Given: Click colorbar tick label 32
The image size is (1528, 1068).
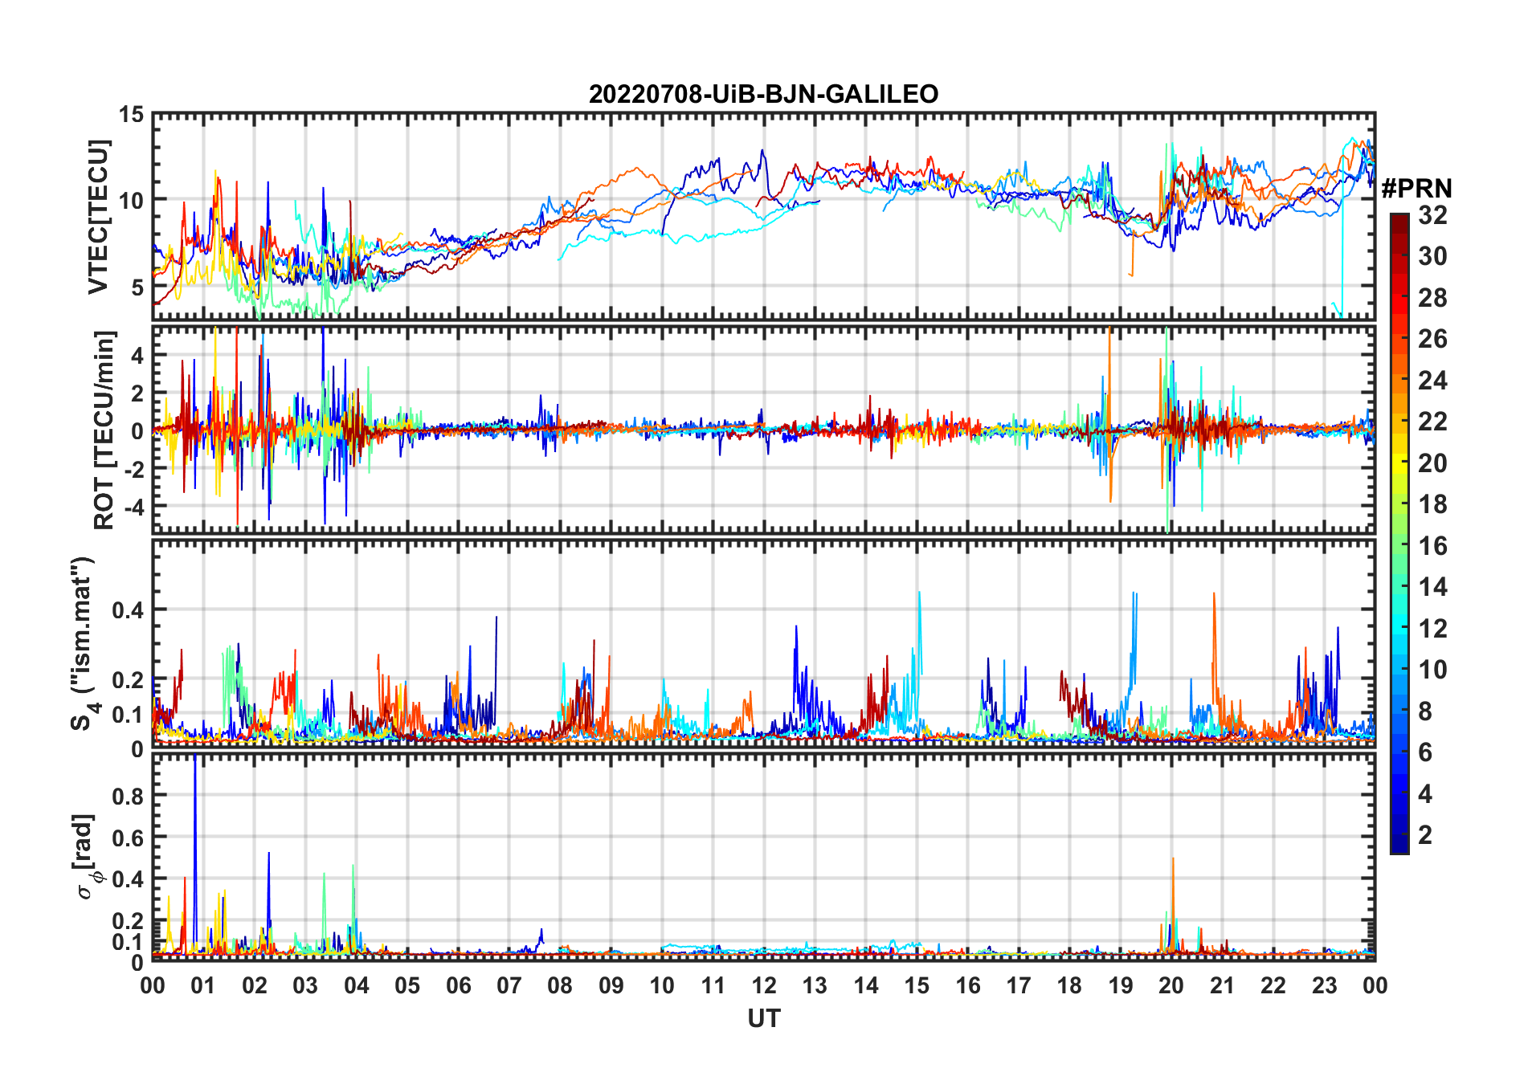Looking at the screenshot, I should 1432,214.
